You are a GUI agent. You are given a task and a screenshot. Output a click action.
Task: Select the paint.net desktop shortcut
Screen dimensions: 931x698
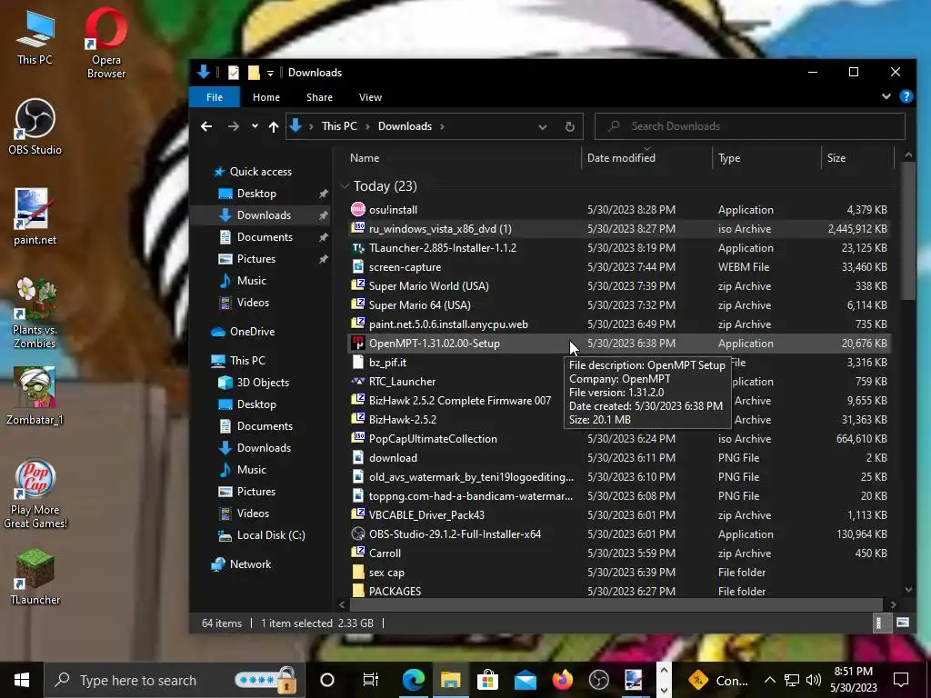[x=35, y=217]
